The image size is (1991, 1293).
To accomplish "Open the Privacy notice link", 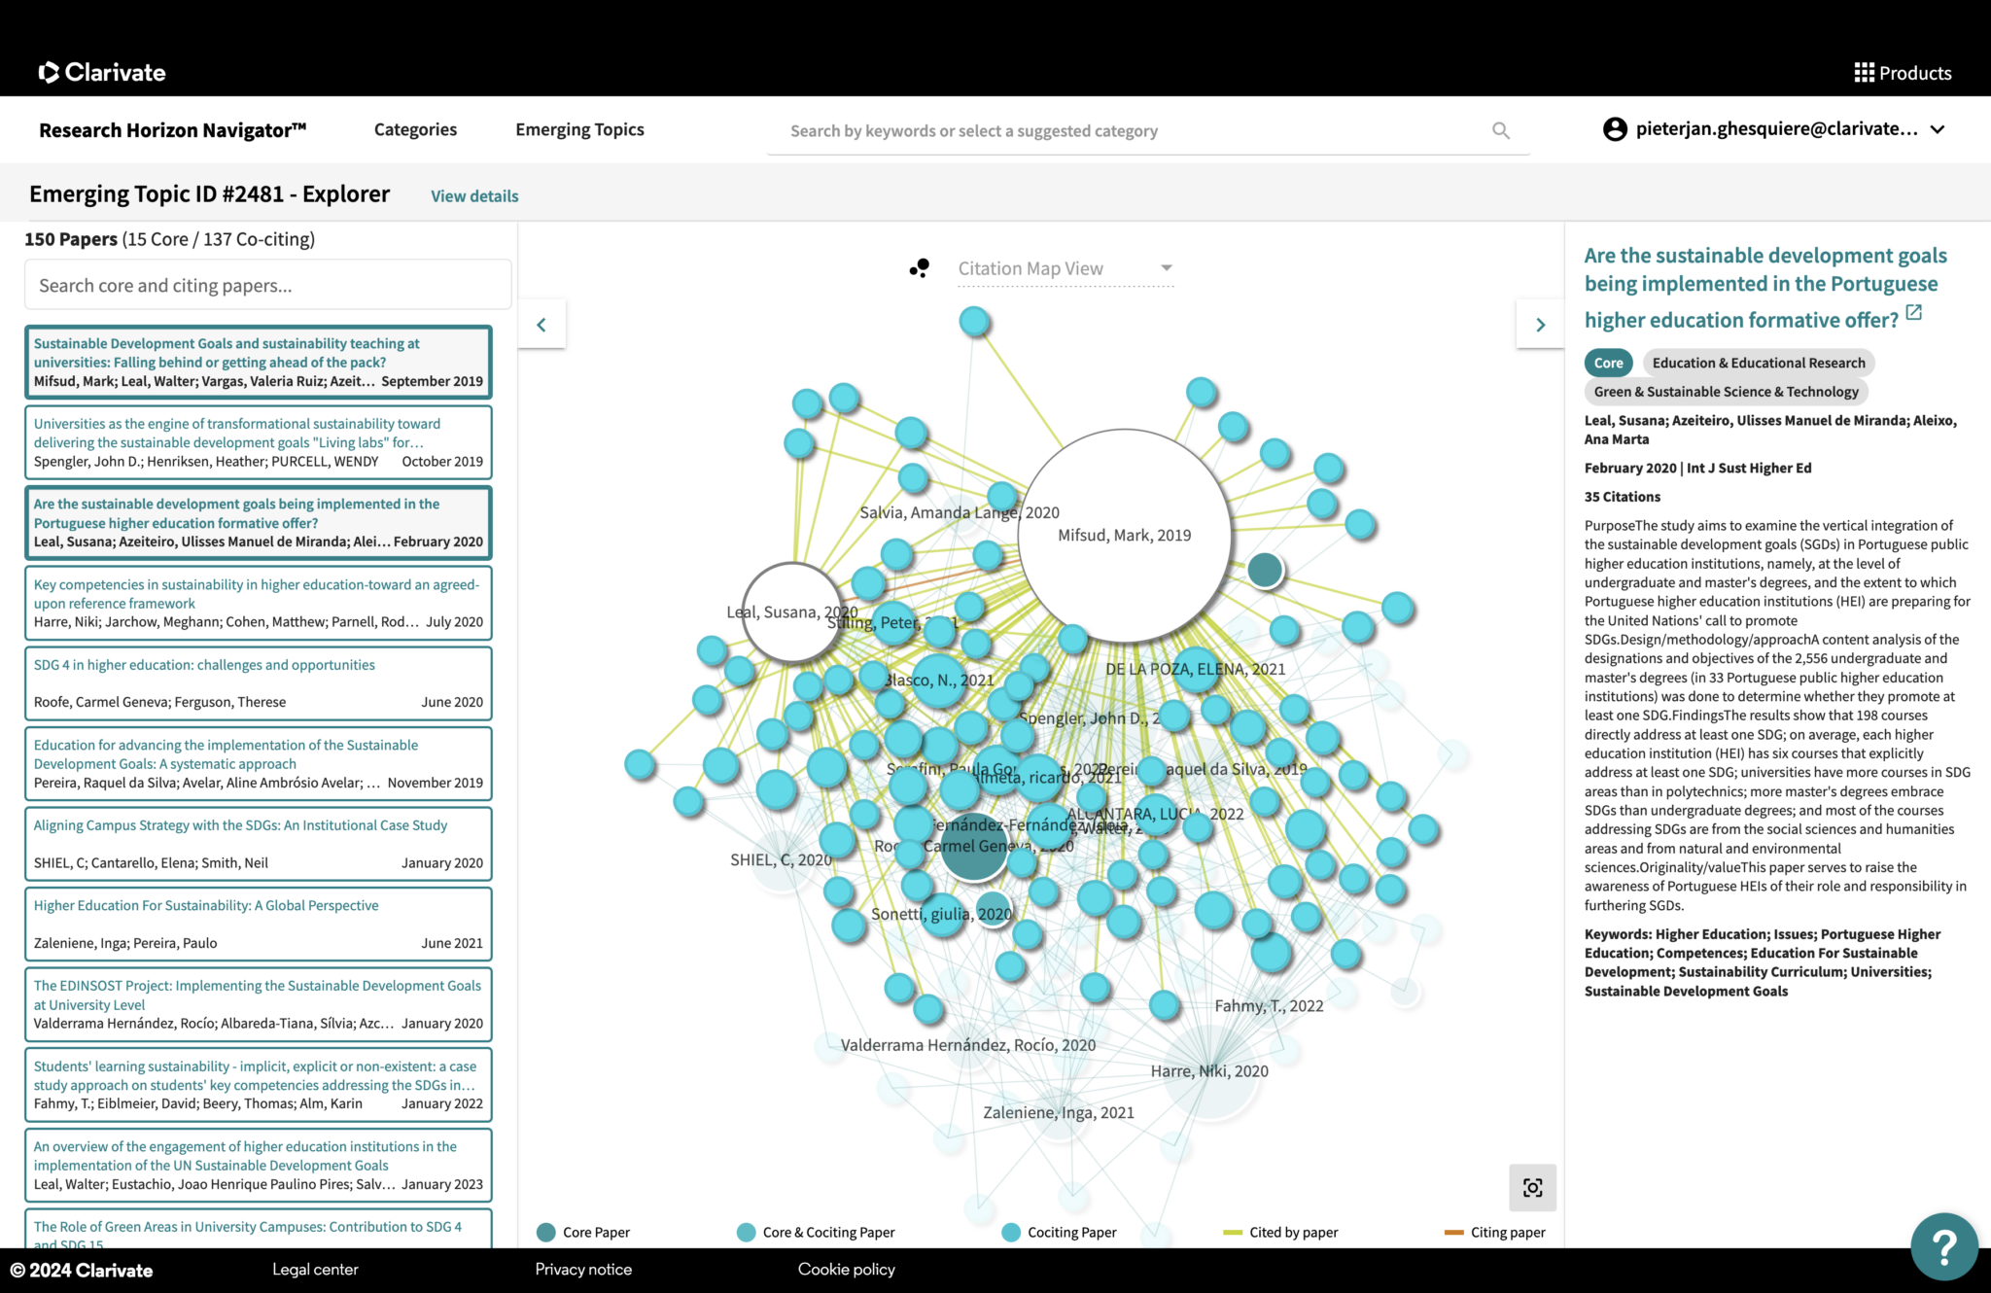I will pyautogui.click(x=583, y=1270).
